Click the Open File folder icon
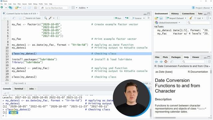Screen dimensions: 213x120 [x=17, y=8]
